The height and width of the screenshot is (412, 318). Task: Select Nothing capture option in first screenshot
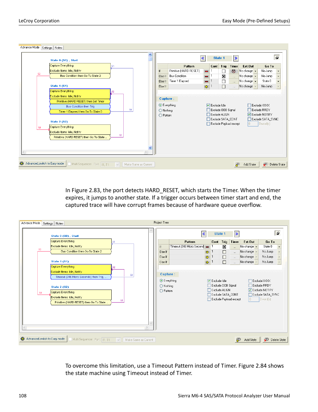tap(160, 110)
